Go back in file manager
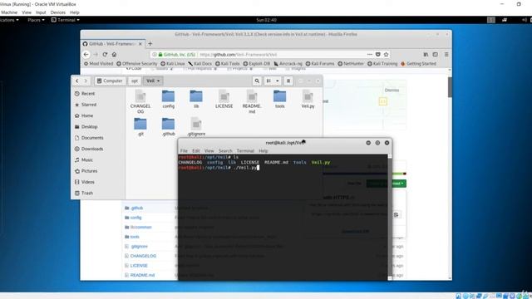Viewport: 532px width, 299px height. 77,81
